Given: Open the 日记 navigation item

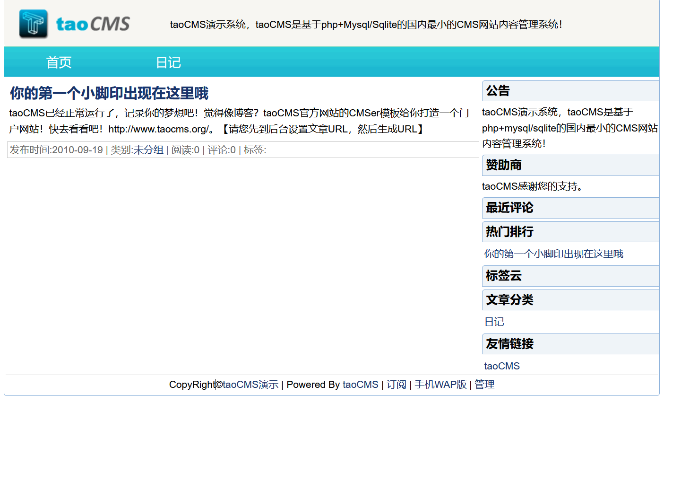Looking at the screenshot, I should coord(168,62).
